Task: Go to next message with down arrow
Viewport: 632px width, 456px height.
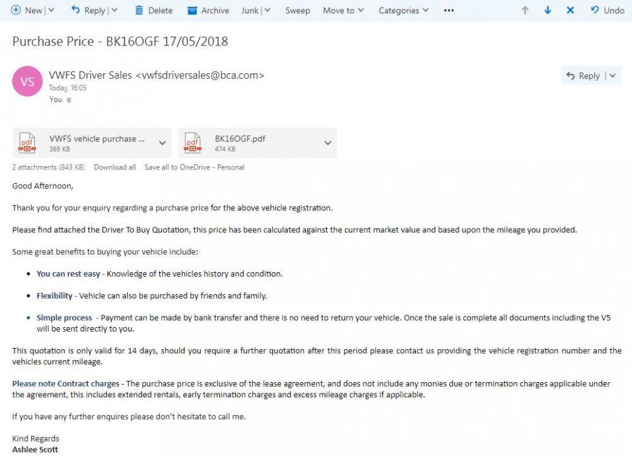Action: point(547,10)
